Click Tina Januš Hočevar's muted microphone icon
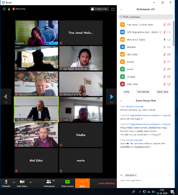Viewport: 178px width, 195px height. [x=164, y=25]
